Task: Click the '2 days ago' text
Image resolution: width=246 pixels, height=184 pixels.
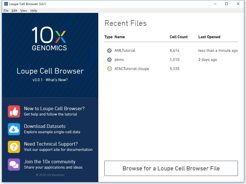Action: pos(207,60)
